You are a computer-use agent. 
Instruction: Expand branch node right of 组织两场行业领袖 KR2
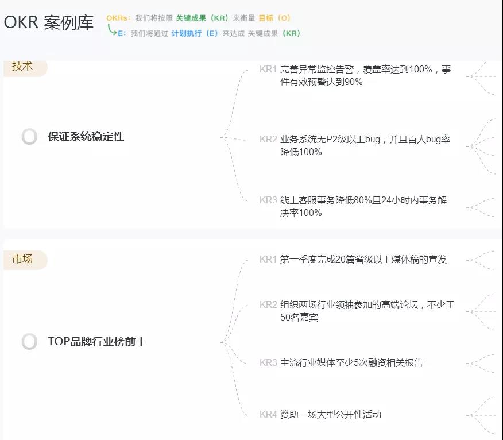click(x=471, y=311)
